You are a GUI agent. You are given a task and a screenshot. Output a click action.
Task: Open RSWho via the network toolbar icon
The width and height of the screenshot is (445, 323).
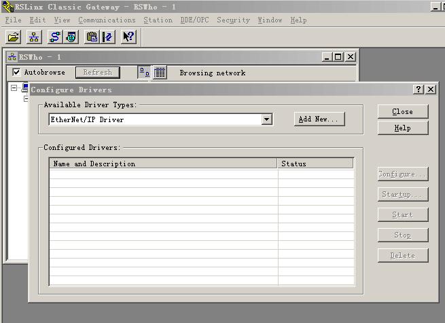[x=34, y=37]
